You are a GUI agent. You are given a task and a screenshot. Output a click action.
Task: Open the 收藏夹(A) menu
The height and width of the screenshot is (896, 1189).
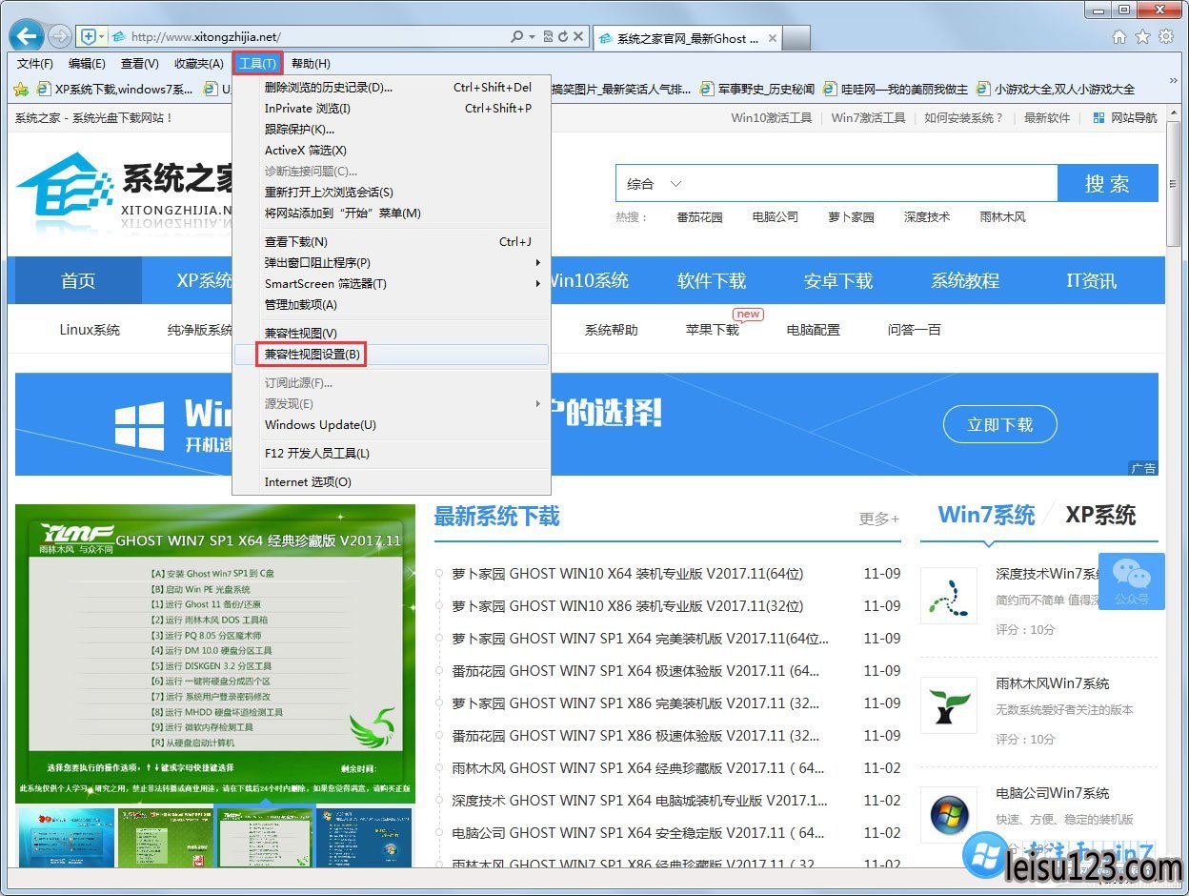coord(199,63)
